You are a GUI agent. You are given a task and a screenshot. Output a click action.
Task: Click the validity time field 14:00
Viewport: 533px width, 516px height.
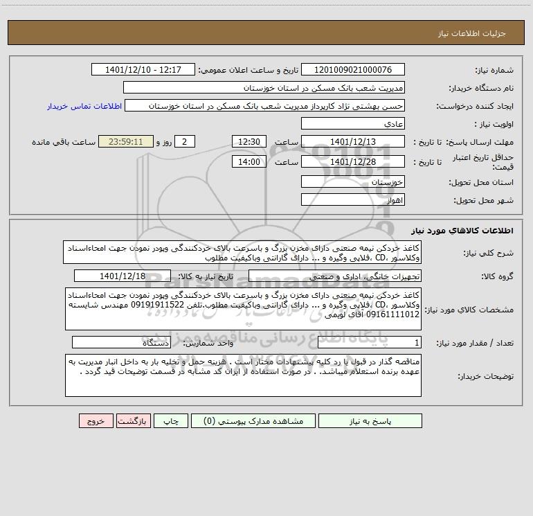249,161
